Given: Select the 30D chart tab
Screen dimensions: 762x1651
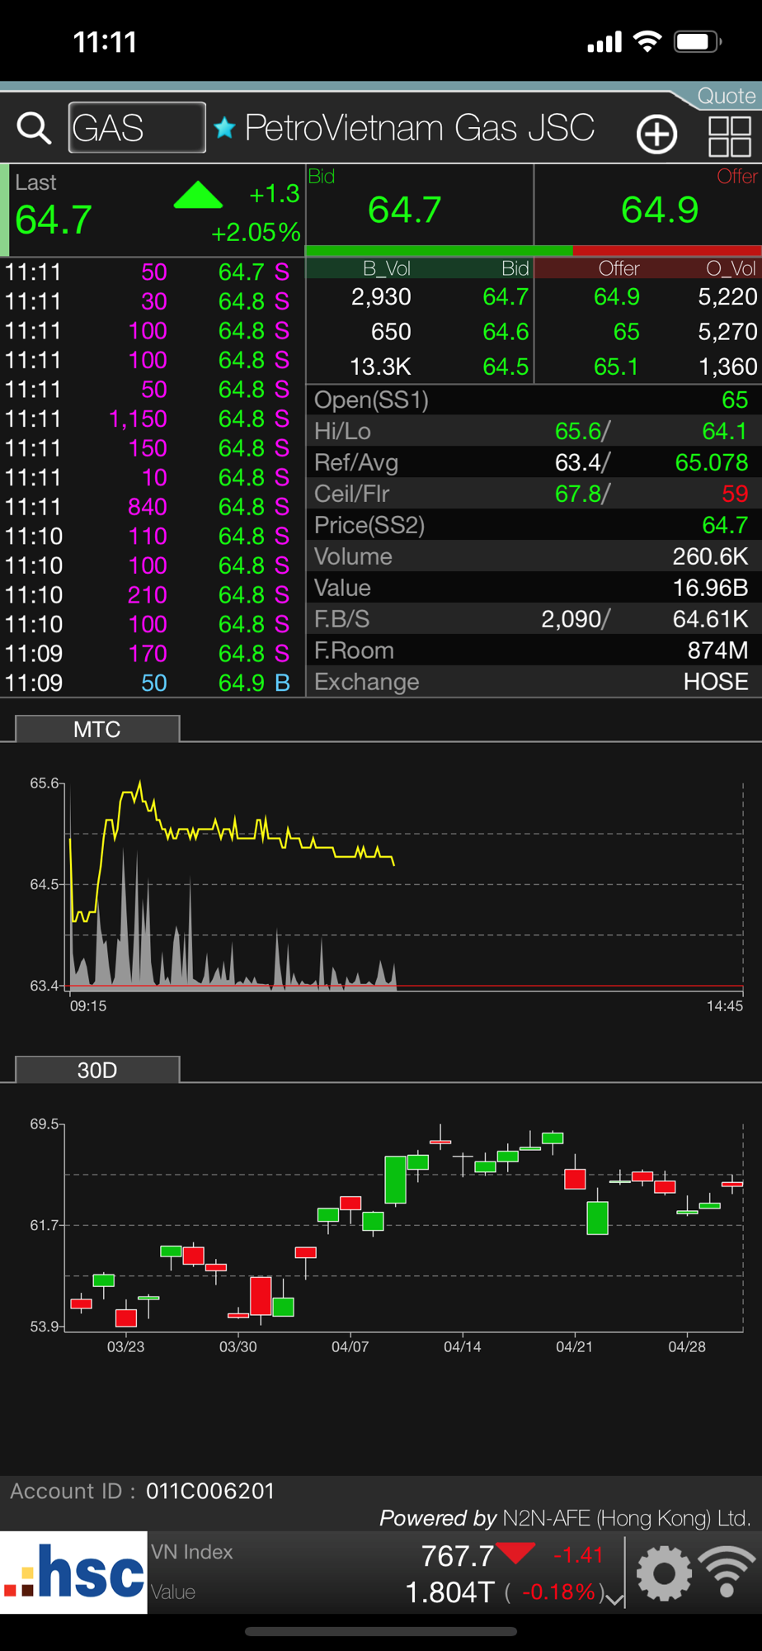Looking at the screenshot, I should click(97, 1070).
